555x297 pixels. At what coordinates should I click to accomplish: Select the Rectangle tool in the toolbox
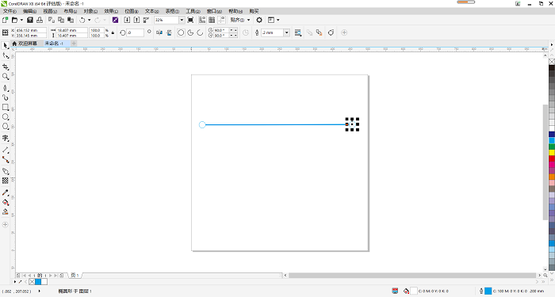(x=6, y=107)
